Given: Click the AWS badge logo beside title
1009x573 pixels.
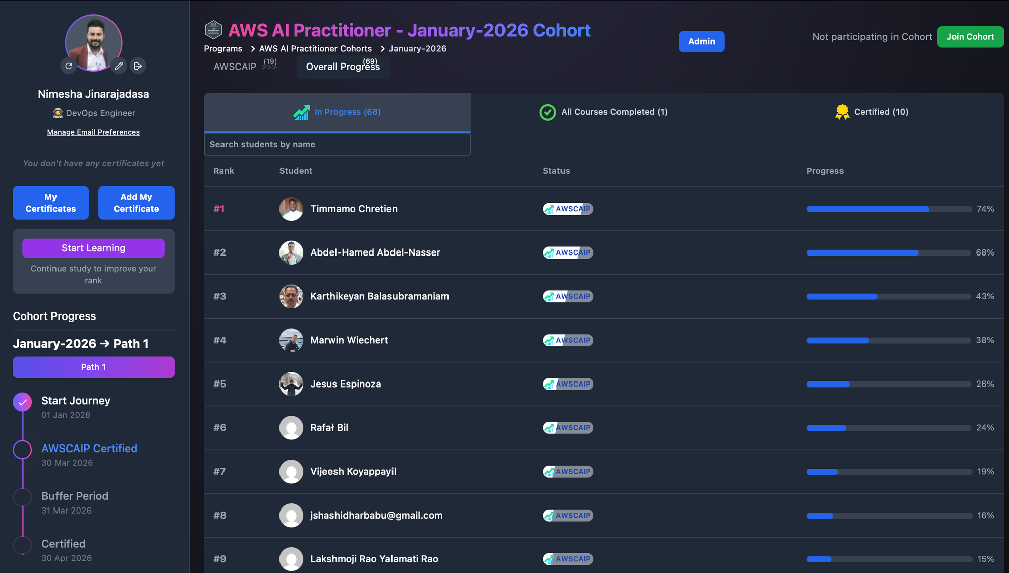Looking at the screenshot, I should click(x=213, y=30).
